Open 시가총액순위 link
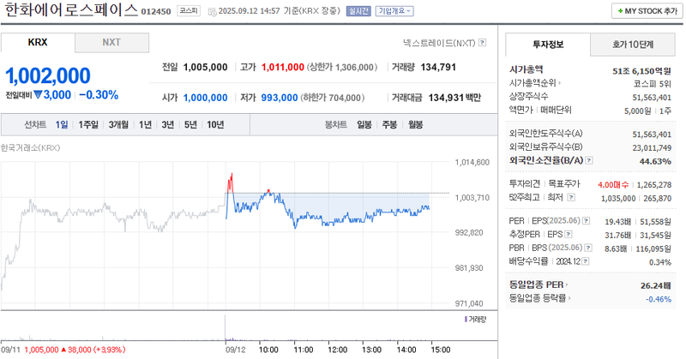Screen dimensions: 686x359 [534, 82]
